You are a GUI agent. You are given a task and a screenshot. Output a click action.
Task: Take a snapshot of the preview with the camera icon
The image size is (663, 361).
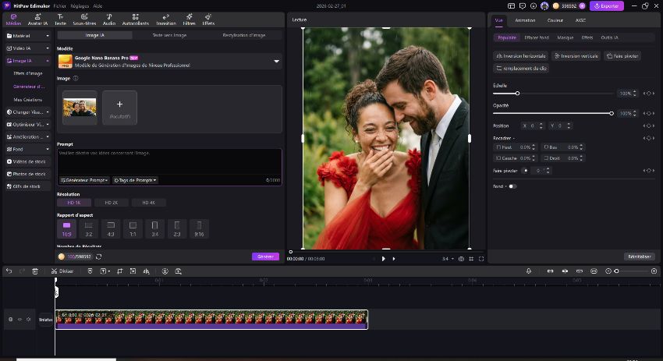coord(462,258)
